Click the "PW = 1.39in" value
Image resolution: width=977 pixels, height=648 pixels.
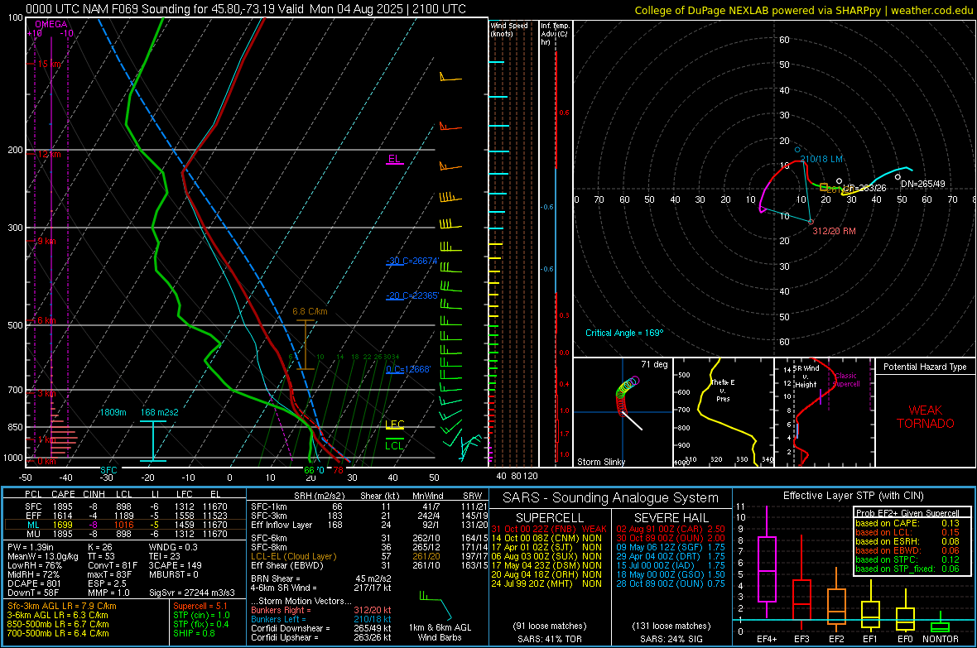[x=31, y=547]
